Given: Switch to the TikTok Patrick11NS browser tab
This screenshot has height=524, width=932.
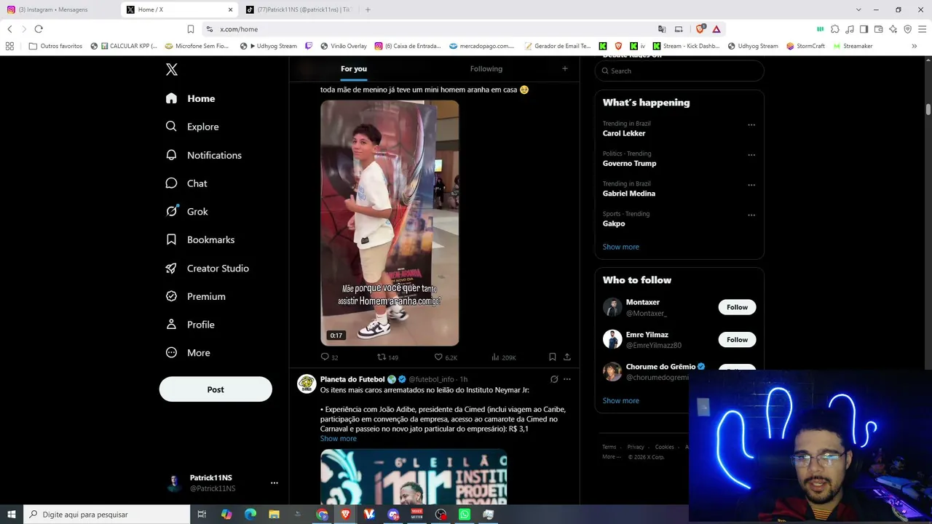Looking at the screenshot, I should coord(298,9).
